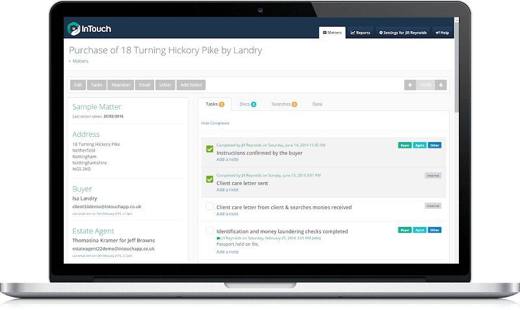Switch to the Docs tab
Viewport: 520px width, 310px height.
pyautogui.click(x=248, y=104)
